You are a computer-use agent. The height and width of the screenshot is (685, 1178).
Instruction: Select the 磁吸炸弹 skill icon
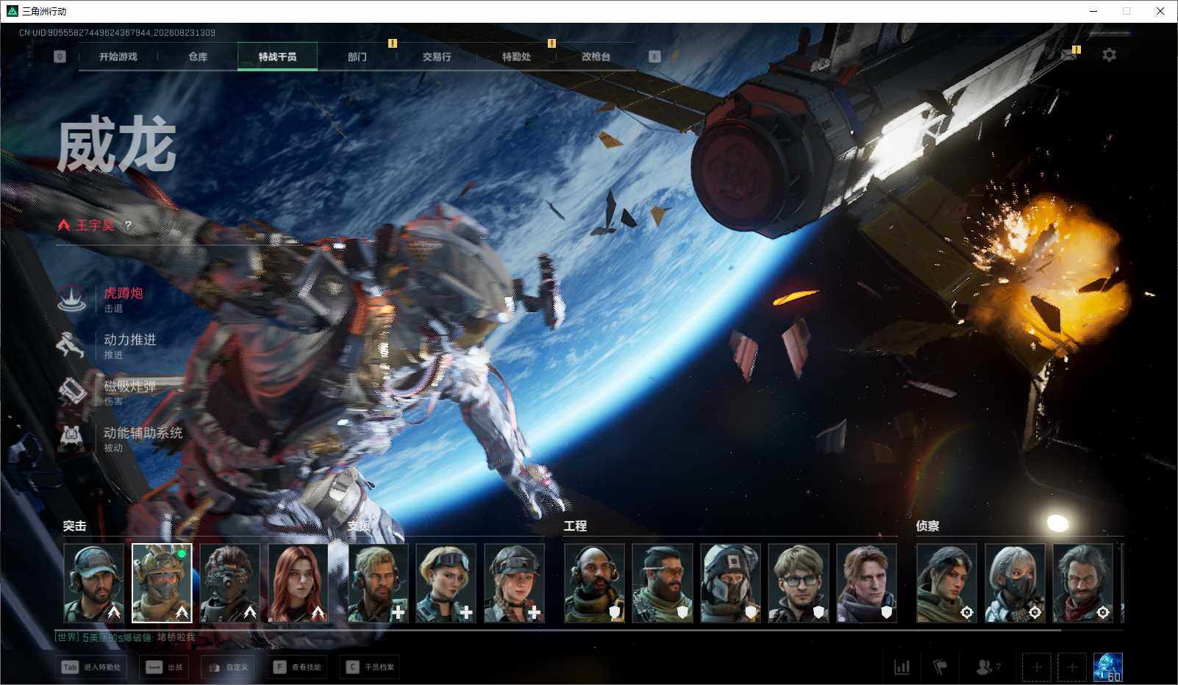point(72,391)
